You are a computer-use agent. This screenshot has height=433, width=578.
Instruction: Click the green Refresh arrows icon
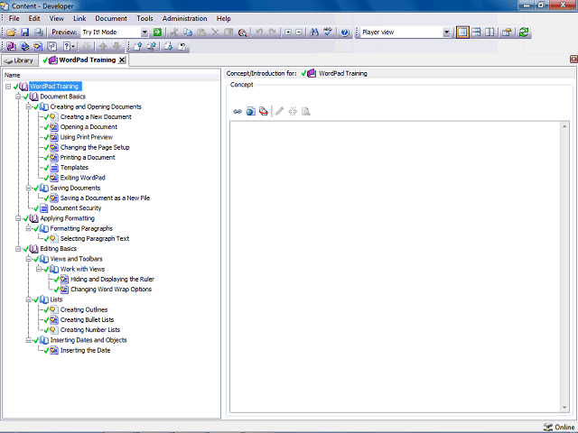click(524, 32)
